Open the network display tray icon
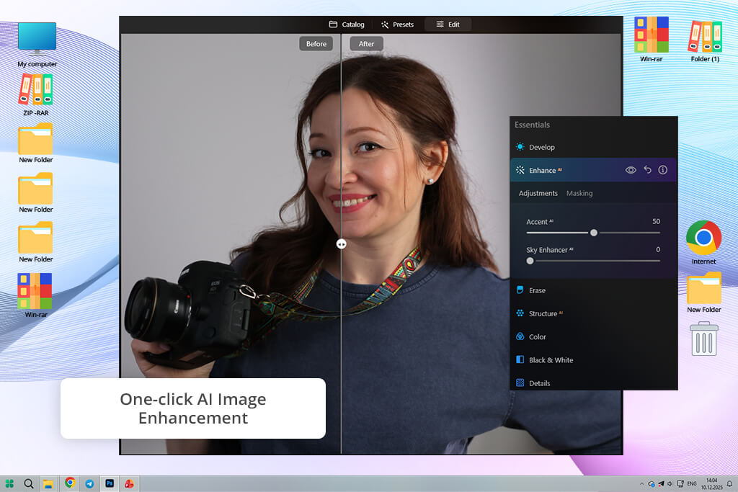 (x=680, y=483)
